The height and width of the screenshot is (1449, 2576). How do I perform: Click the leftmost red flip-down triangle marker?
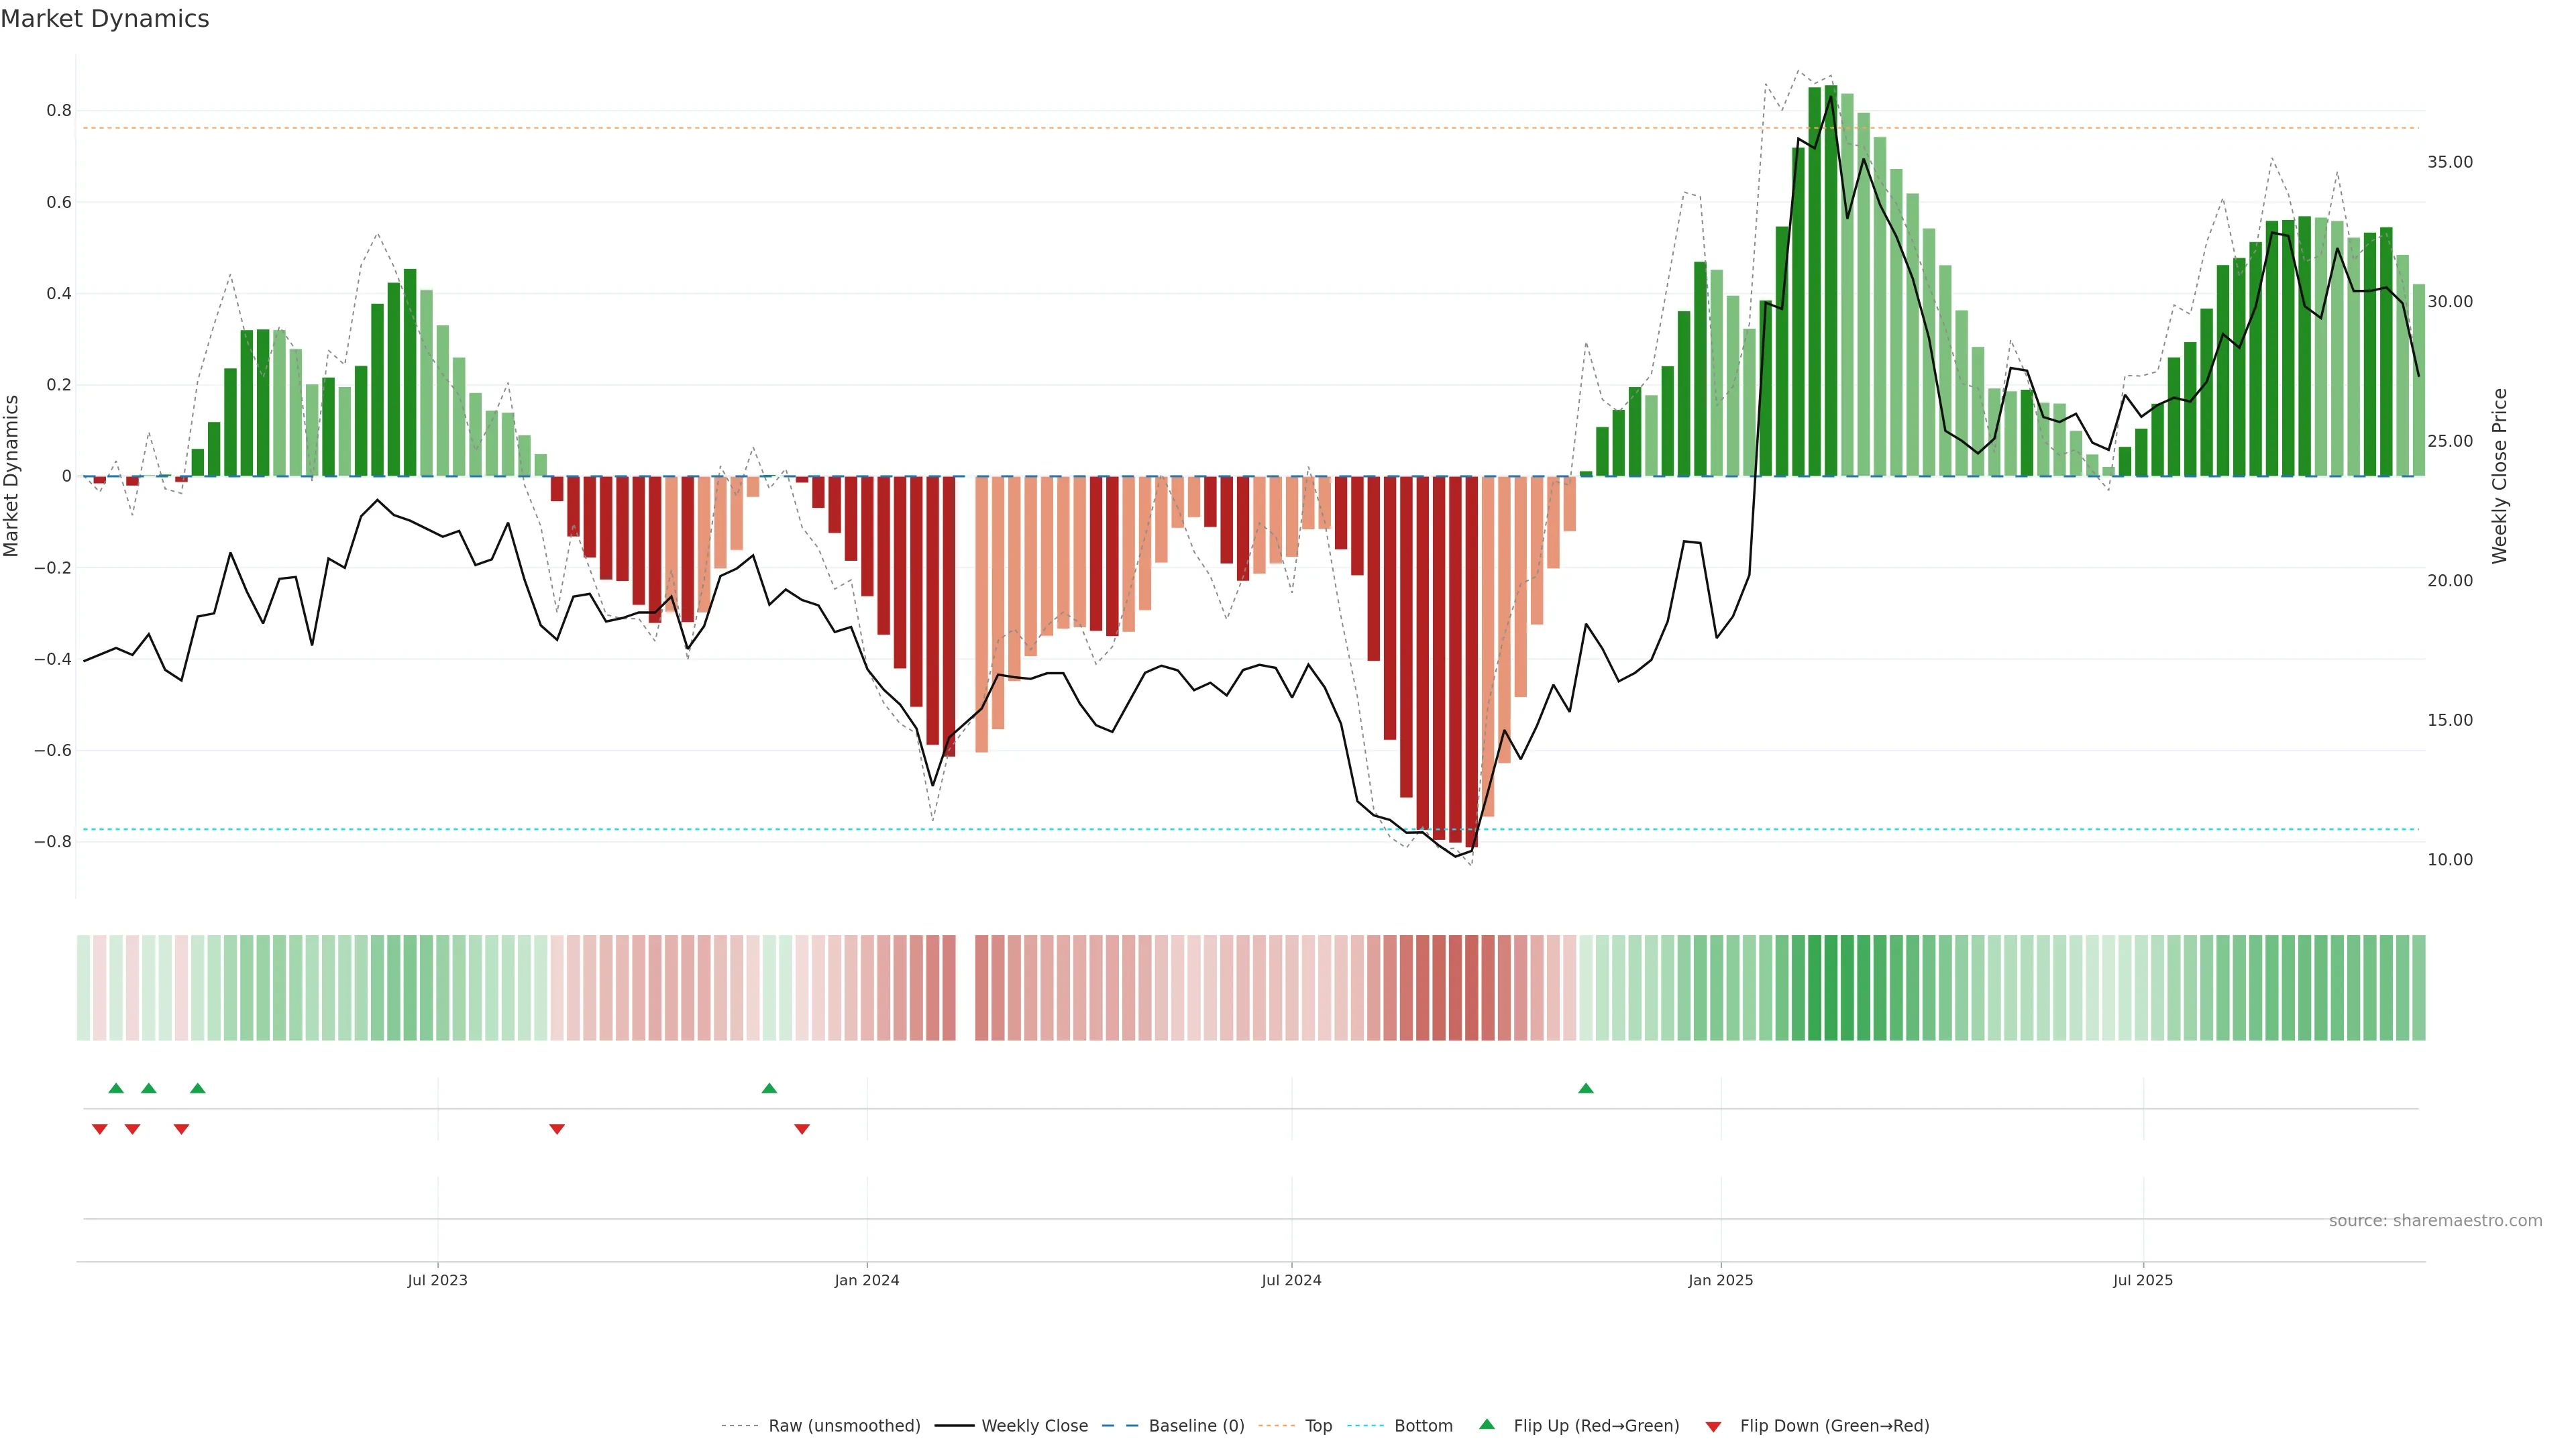pyautogui.click(x=100, y=1129)
